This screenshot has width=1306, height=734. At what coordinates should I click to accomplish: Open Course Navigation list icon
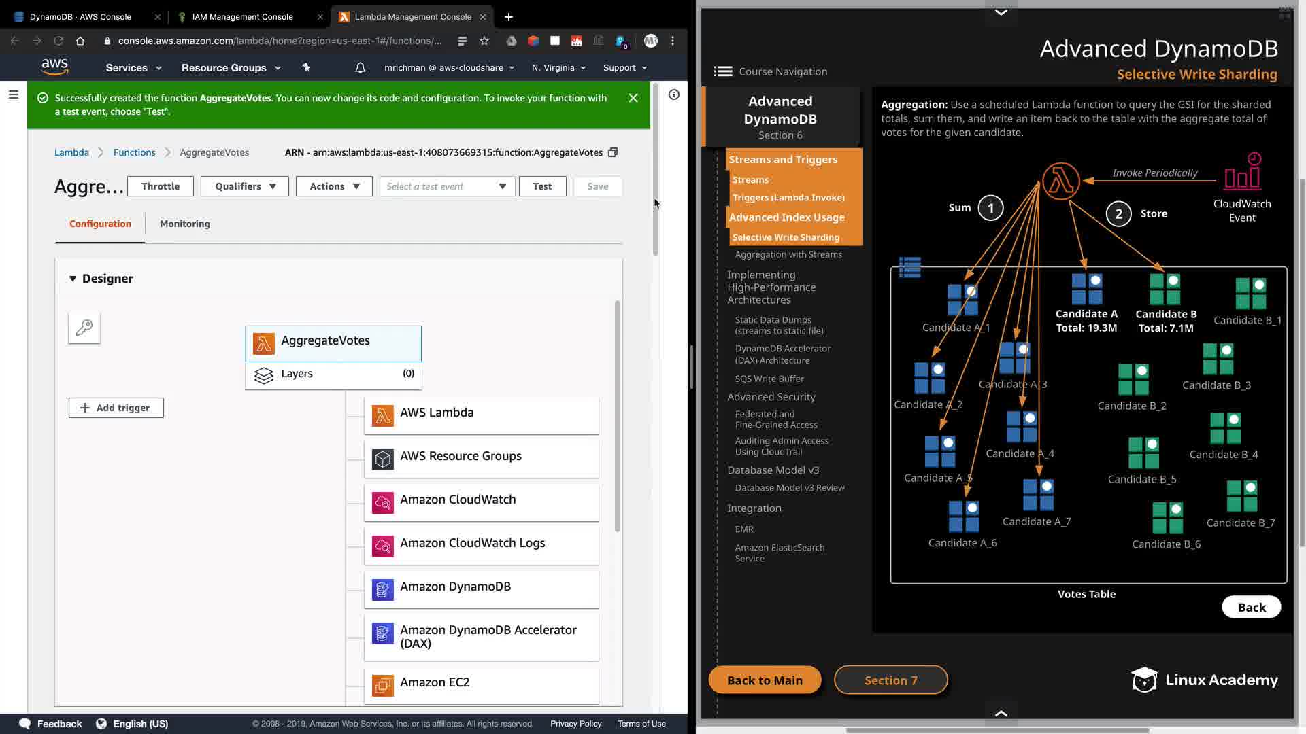click(x=722, y=71)
